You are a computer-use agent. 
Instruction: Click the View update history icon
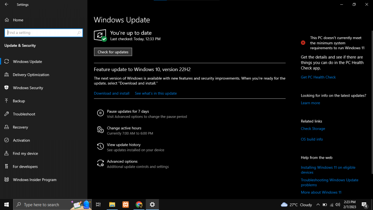tap(101, 146)
